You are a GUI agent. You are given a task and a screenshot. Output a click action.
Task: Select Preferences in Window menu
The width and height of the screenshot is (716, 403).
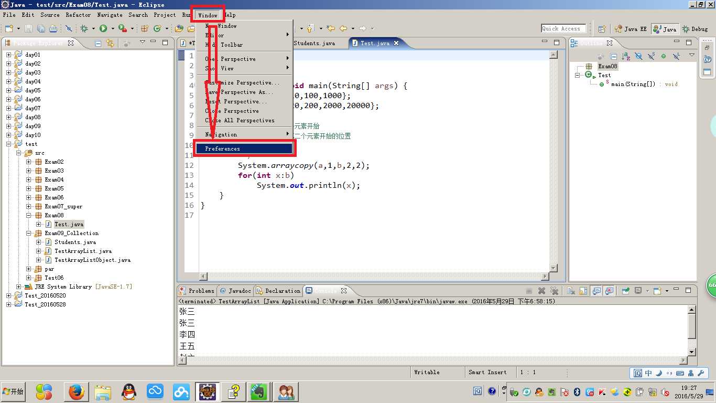244,149
